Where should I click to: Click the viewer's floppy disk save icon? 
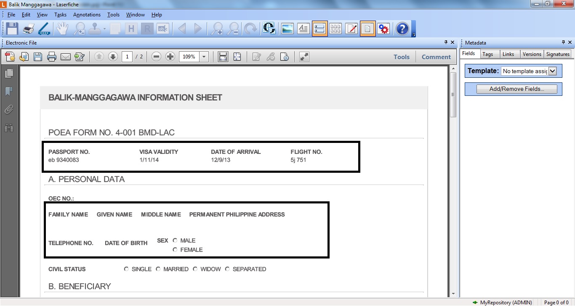(x=37, y=57)
